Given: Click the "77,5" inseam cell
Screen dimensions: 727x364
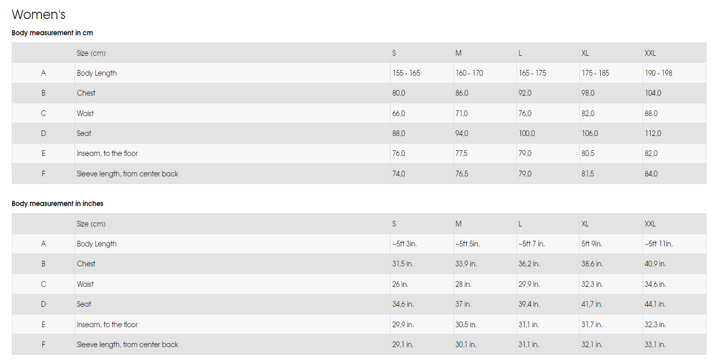Looking at the screenshot, I should (x=462, y=153).
